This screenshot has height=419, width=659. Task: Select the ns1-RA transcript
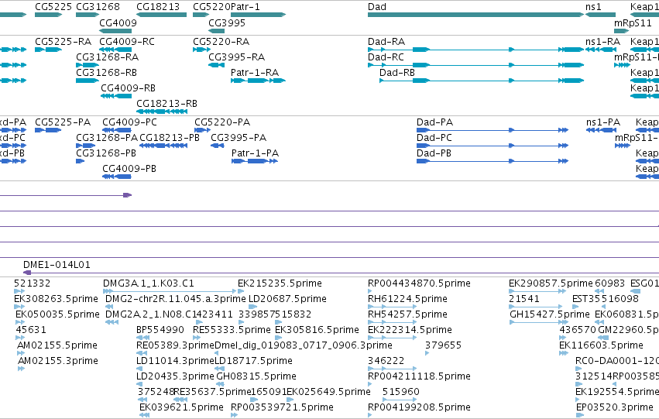(x=601, y=50)
